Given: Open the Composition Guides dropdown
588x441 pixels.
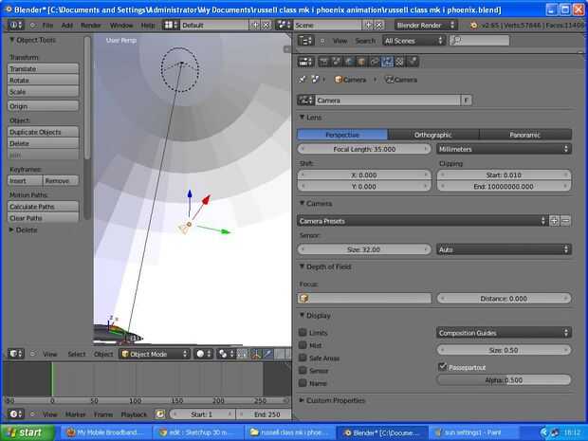Looking at the screenshot, I should [504, 333].
